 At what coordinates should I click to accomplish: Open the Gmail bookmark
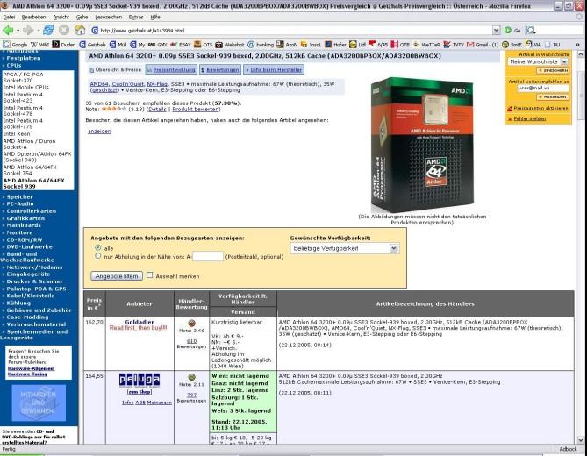(x=483, y=45)
